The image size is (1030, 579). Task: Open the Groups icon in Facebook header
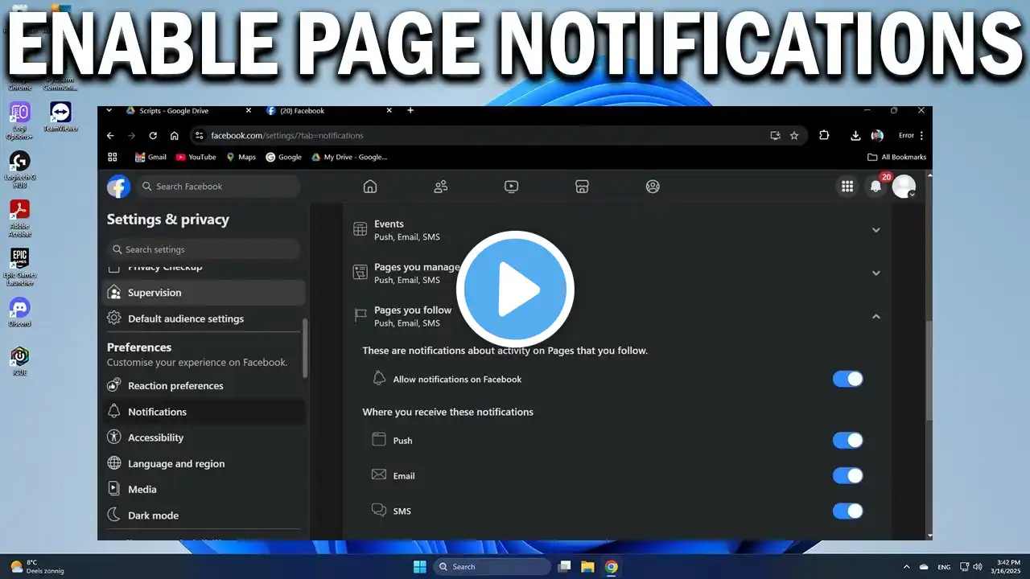(653, 187)
